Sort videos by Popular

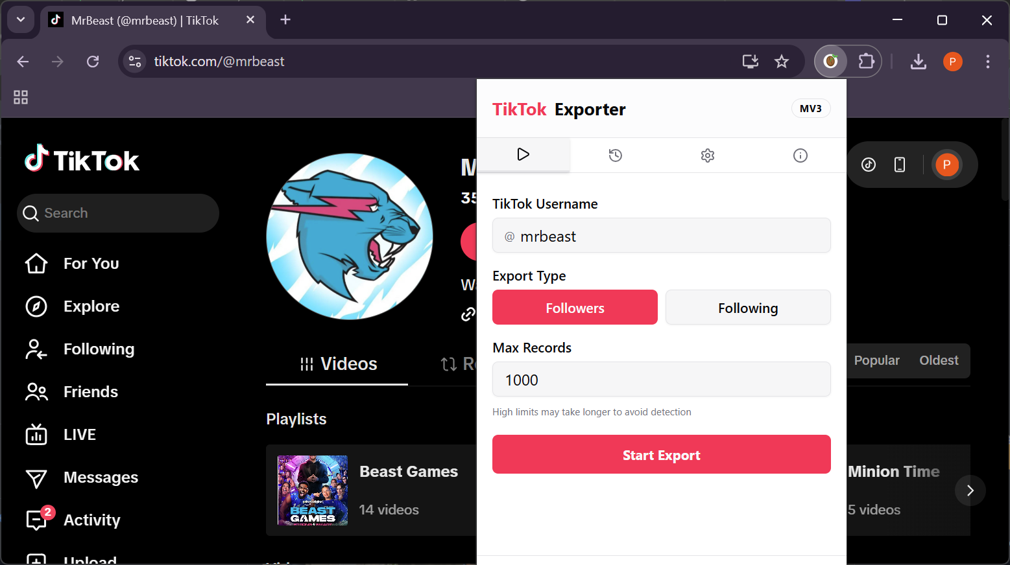876,360
